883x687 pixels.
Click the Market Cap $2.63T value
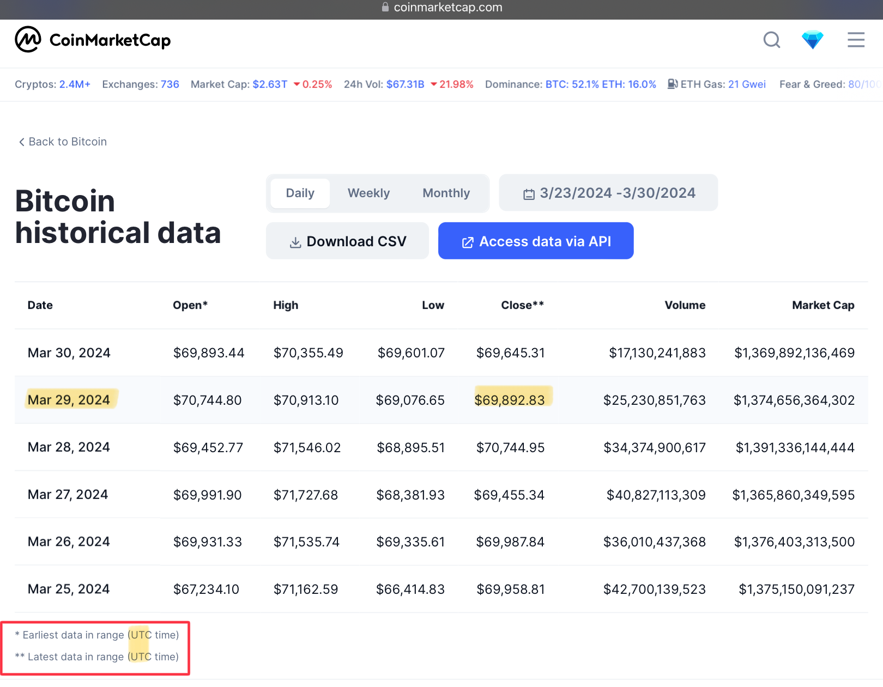tap(270, 84)
